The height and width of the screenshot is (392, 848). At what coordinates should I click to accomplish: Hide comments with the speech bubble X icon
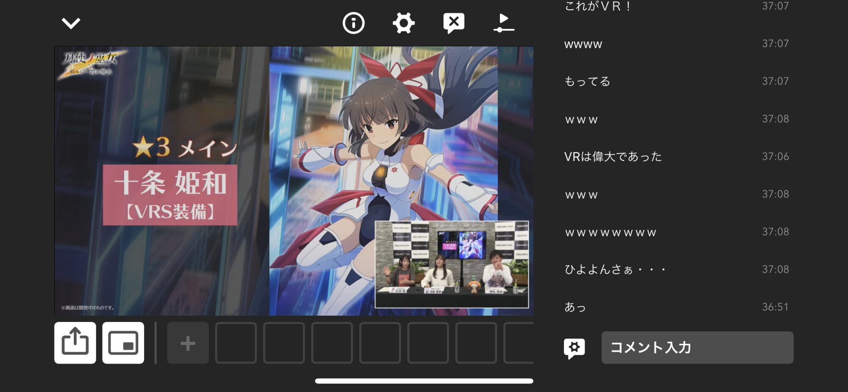coord(454,23)
